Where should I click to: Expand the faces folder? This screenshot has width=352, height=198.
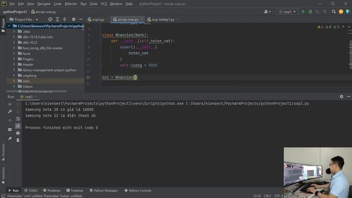(x=14, y=53)
